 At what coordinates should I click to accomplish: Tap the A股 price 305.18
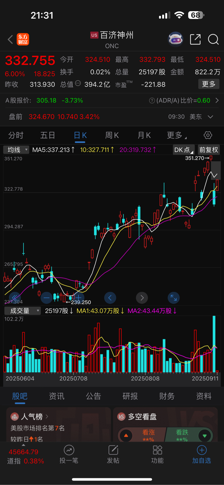pyautogui.click(x=46, y=100)
